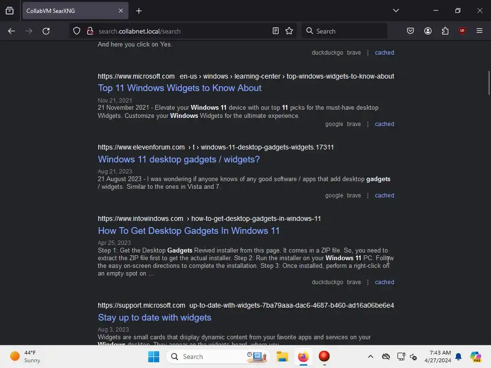This screenshot has width=491, height=368.
Task: Open the network display tray icon
Action: [401, 356]
